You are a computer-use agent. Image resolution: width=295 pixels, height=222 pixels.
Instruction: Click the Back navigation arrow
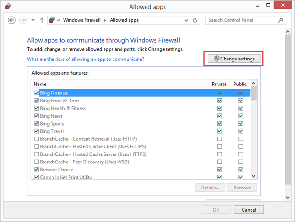point(11,20)
